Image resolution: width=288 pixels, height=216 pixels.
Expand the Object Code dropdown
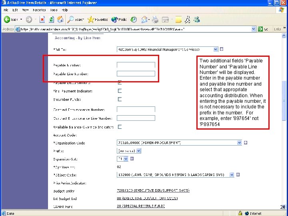[x=232, y=175]
